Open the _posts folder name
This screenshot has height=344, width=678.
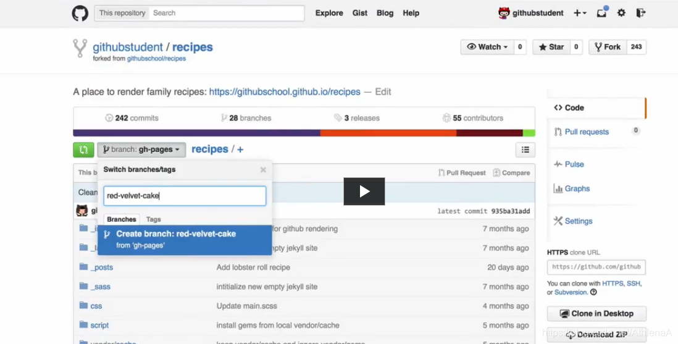pyautogui.click(x=102, y=267)
